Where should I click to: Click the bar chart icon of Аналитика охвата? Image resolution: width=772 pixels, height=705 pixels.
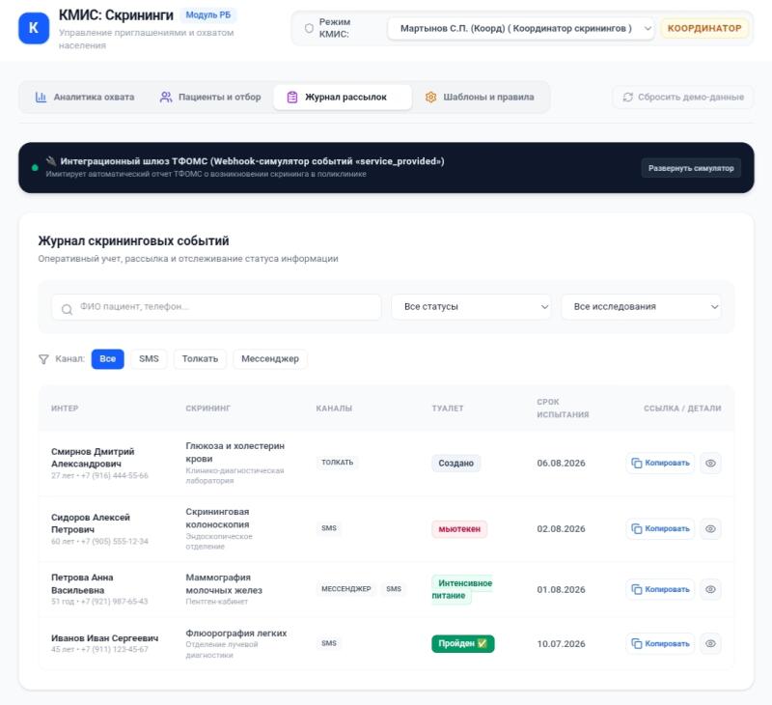point(41,97)
